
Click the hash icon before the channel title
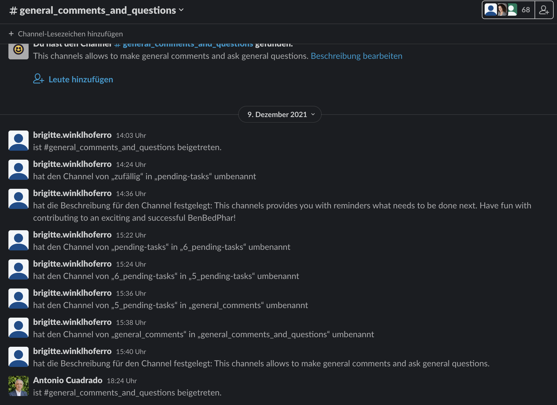pyautogui.click(x=13, y=11)
